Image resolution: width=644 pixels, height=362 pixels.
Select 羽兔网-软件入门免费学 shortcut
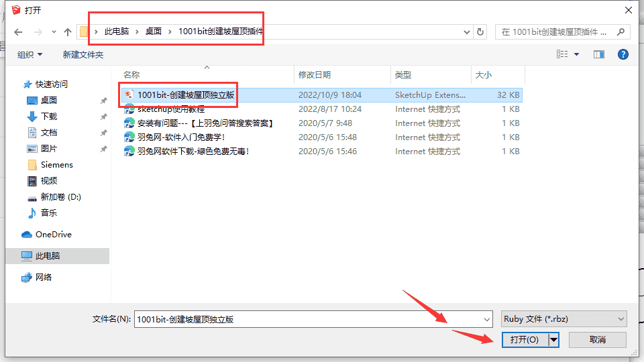point(180,137)
